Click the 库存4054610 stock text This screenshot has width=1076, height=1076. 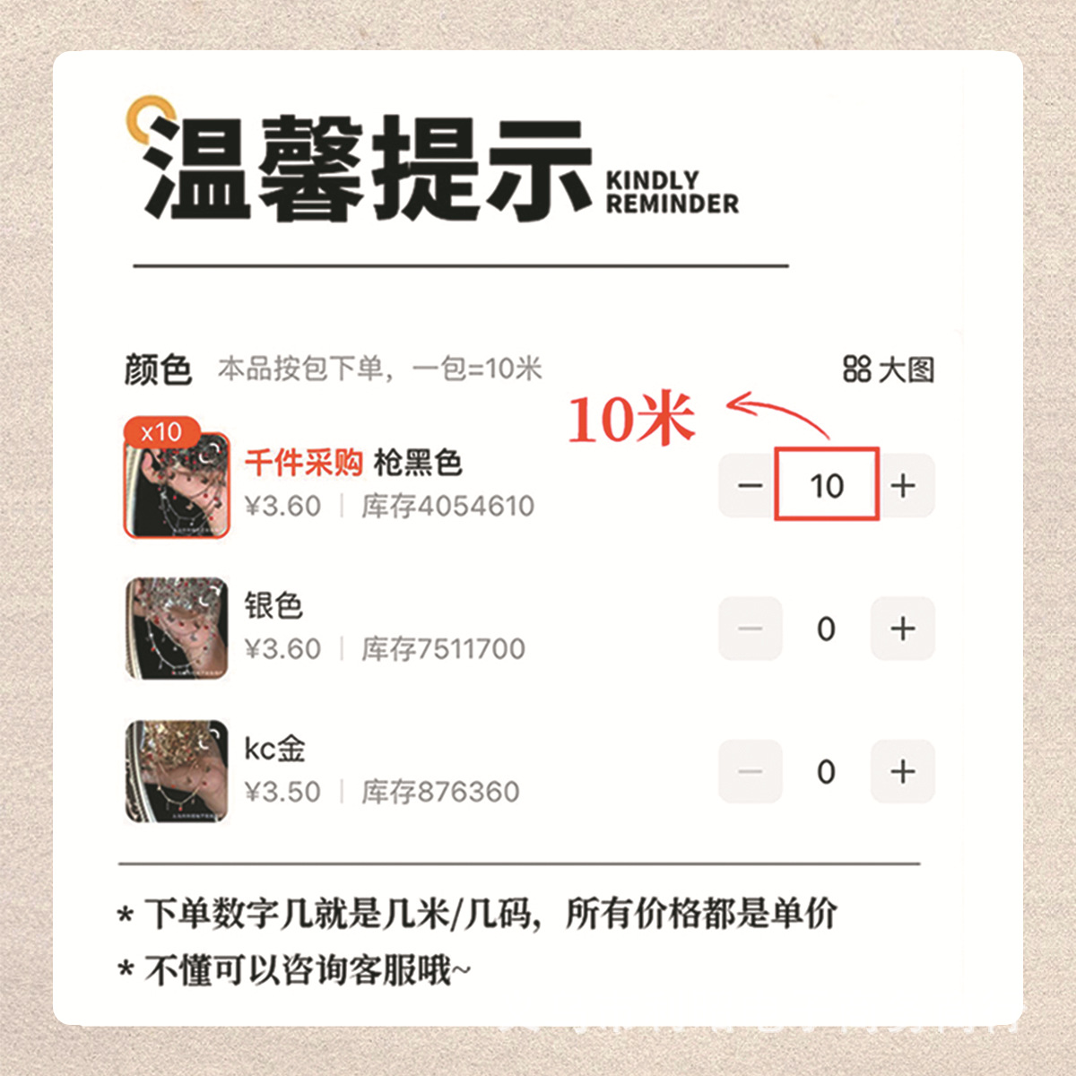pos(447,506)
